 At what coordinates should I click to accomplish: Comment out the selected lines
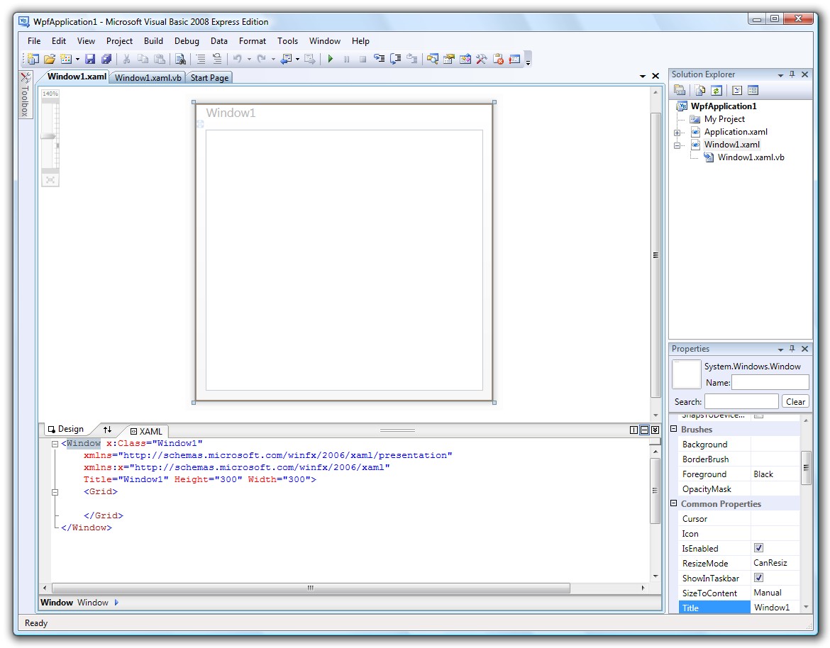[x=201, y=60]
